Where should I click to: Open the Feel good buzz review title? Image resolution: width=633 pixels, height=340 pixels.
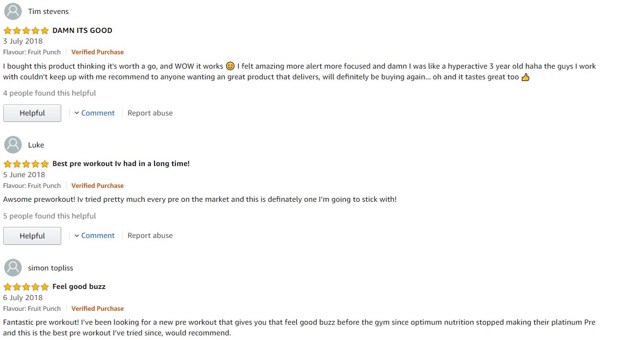click(79, 287)
